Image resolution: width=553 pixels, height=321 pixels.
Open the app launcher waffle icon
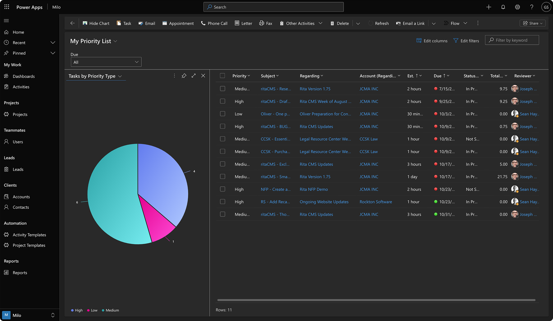pos(7,7)
